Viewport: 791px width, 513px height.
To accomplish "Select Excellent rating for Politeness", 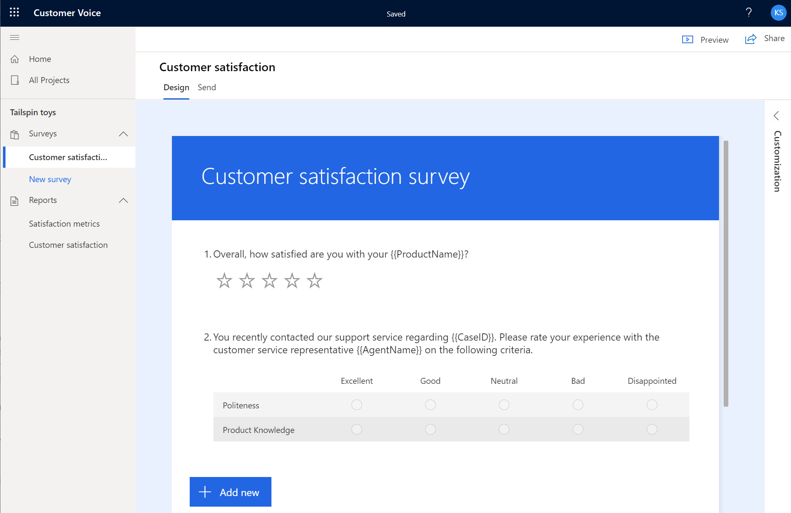I will coord(357,405).
